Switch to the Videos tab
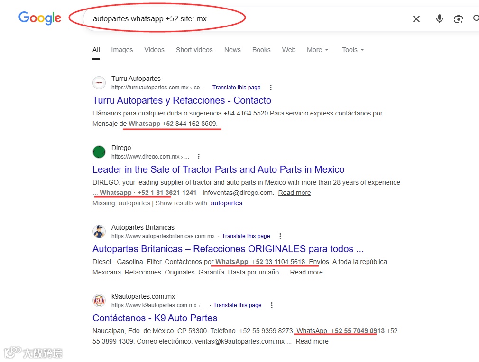The image size is (479, 362). pyautogui.click(x=154, y=50)
